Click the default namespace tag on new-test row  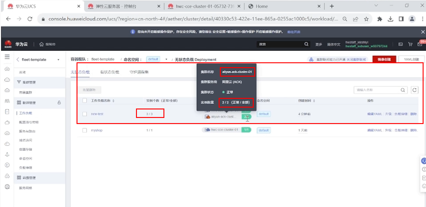click(x=263, y=114)
